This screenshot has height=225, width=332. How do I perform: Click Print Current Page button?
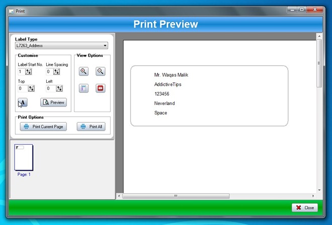[x=43, y=127]
